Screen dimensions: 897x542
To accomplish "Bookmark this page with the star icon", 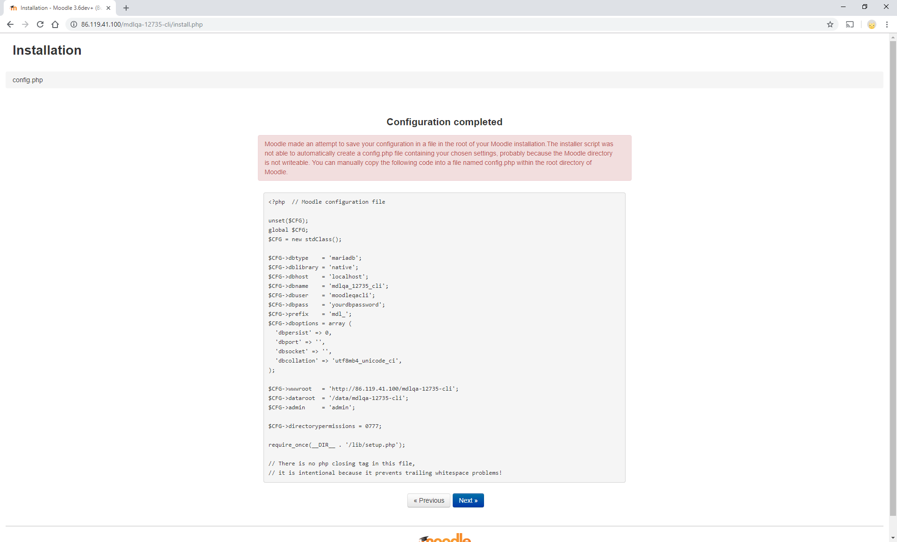I will 830,24.
